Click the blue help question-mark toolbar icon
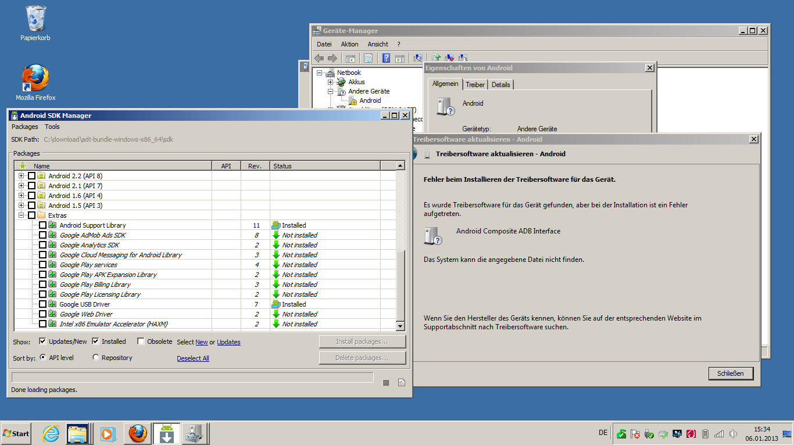 coord(386,58)
